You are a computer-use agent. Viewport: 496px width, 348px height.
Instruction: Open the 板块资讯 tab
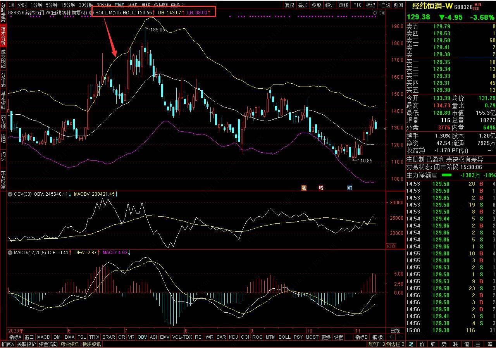point(91,344)
